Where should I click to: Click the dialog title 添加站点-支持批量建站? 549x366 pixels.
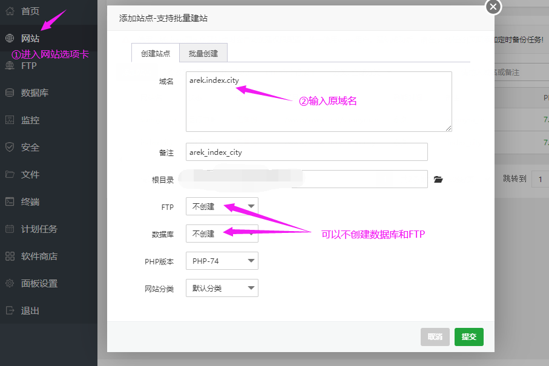tap(163, 18)
